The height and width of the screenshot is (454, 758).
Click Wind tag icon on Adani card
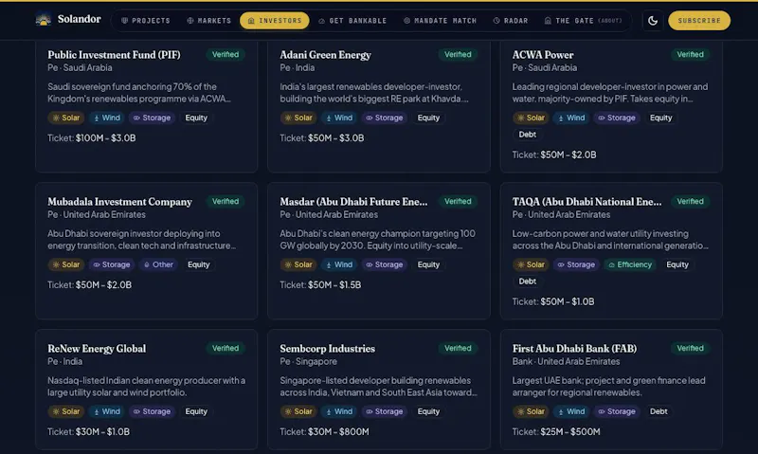point(329,118)
